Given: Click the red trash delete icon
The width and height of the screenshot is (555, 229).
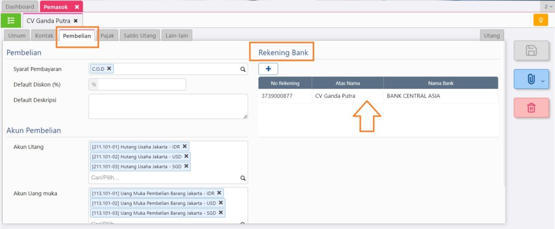Looking at the screenshot, I should click(531, 108).
